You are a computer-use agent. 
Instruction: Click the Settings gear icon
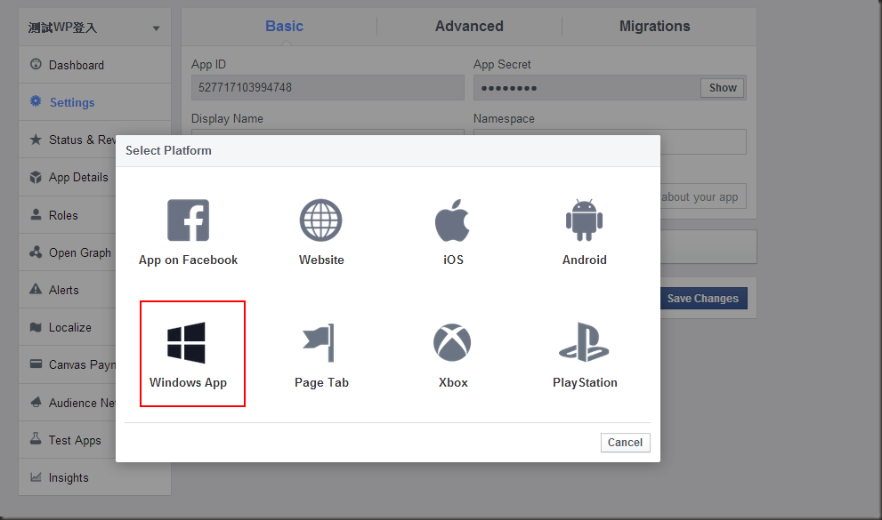point(36,101)
